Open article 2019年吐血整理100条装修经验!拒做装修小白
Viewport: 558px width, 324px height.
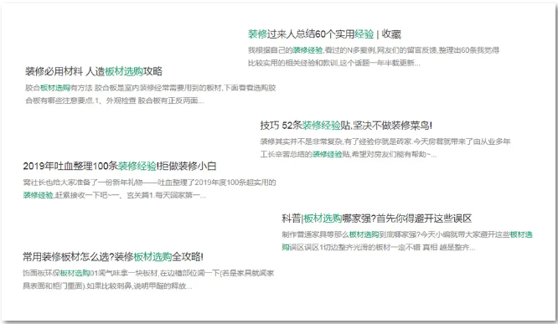tap(120, 166)
